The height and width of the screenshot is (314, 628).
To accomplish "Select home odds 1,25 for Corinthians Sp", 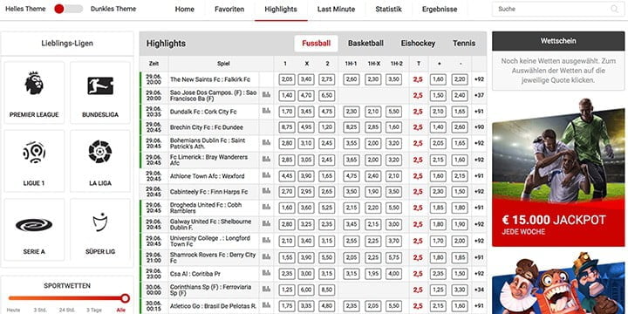I will [x=287, y=290].
